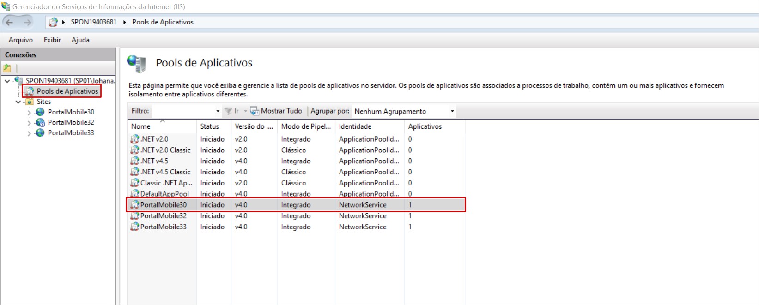Click PortalMobile32 pool icon in list
Viewport: 759px width, 305px height.
[x=134, y=216]
